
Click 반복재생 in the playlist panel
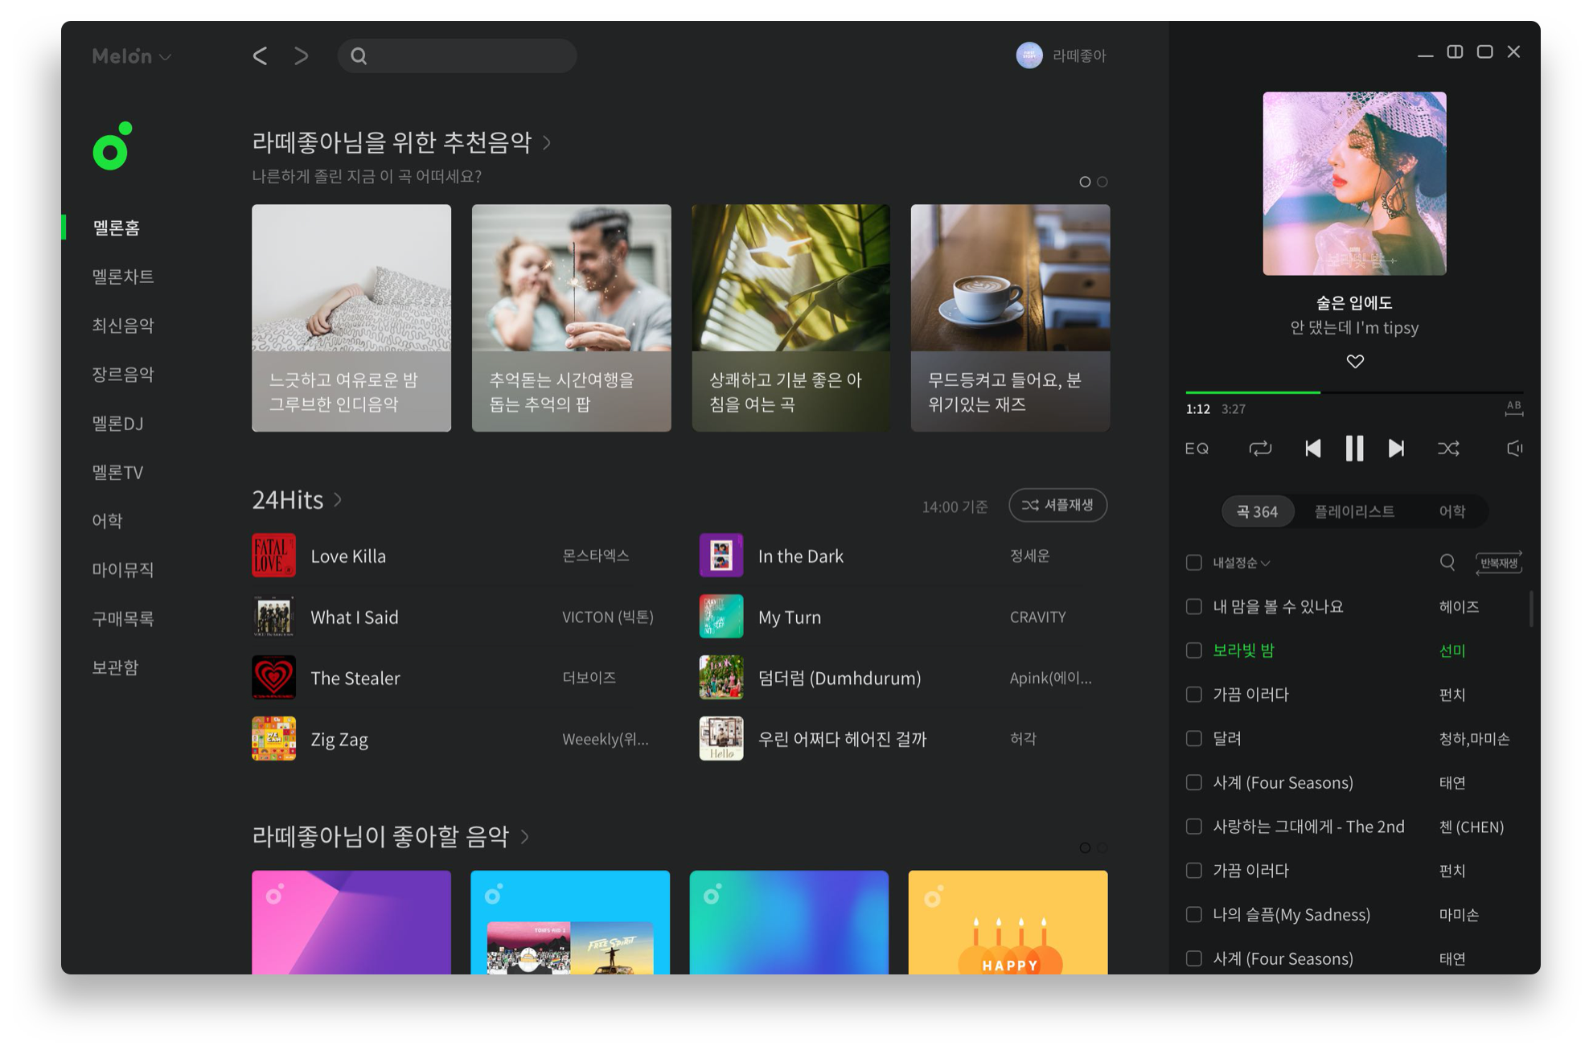(x=1497, y=563)
